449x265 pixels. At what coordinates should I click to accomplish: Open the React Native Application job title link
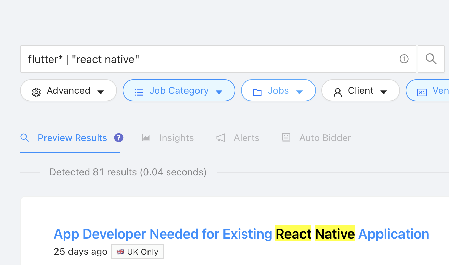(x=241, y=234)
